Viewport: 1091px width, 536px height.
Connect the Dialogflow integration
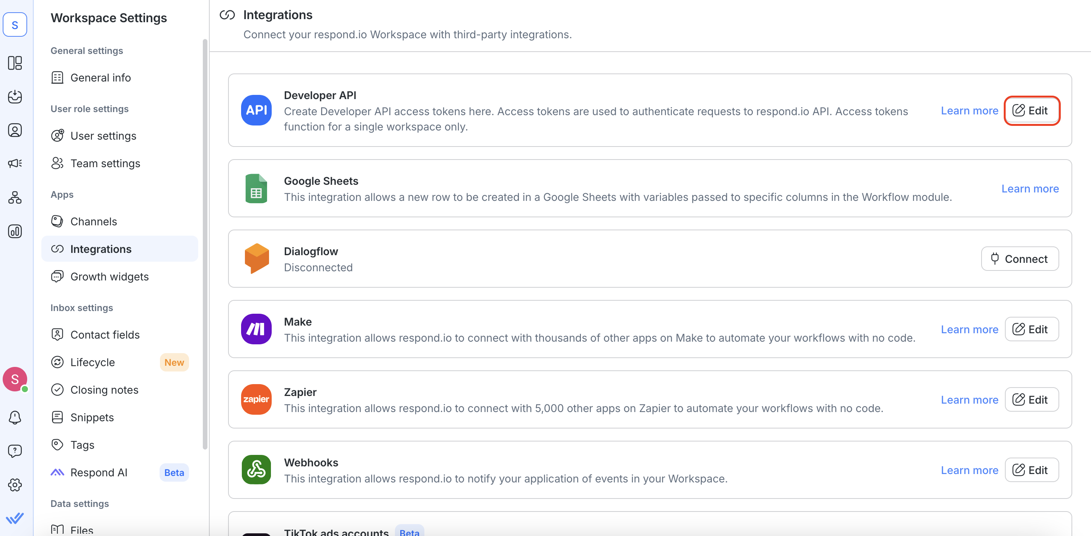[1019, 259]
